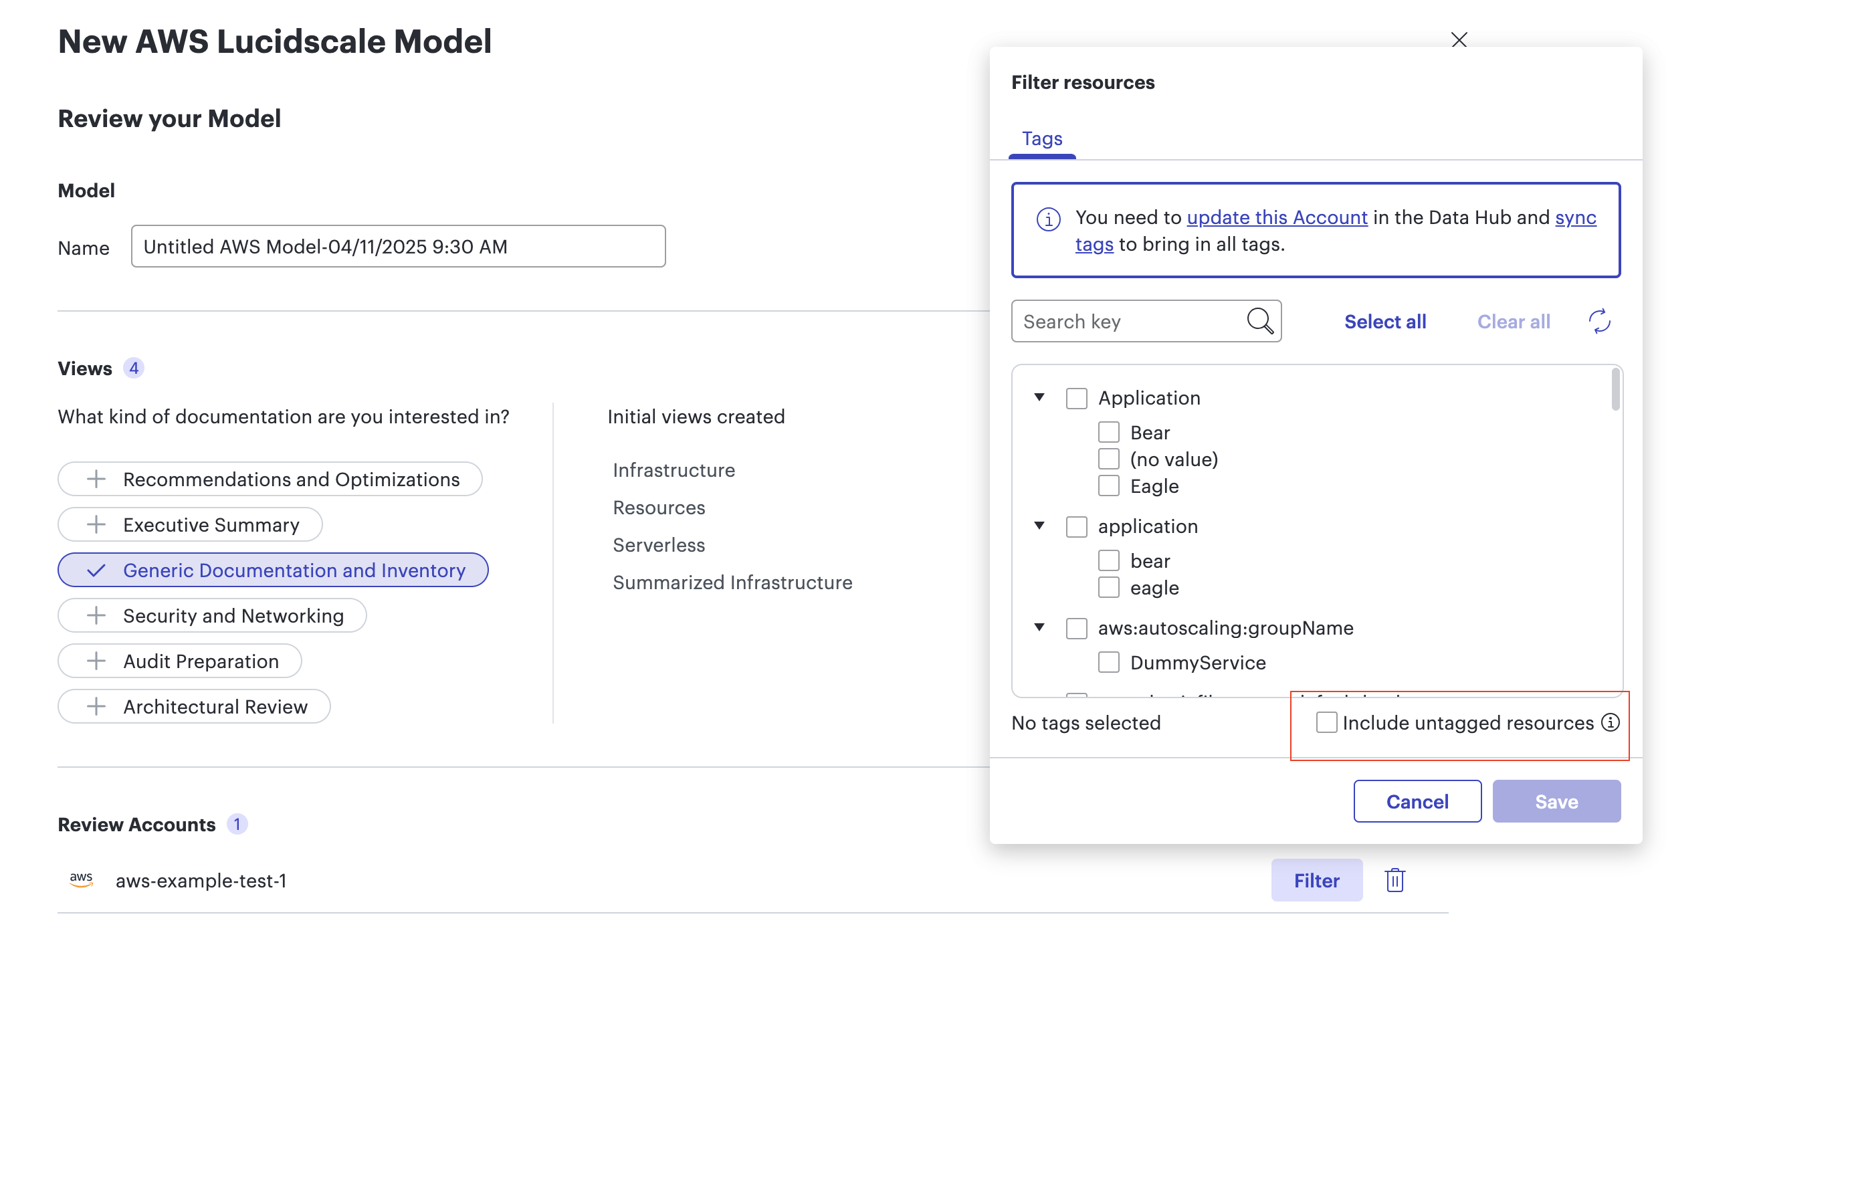The height and width of the screenshot is (1177, 1858).
Task: Add Audit Preparation view
Action: [180, 661]
